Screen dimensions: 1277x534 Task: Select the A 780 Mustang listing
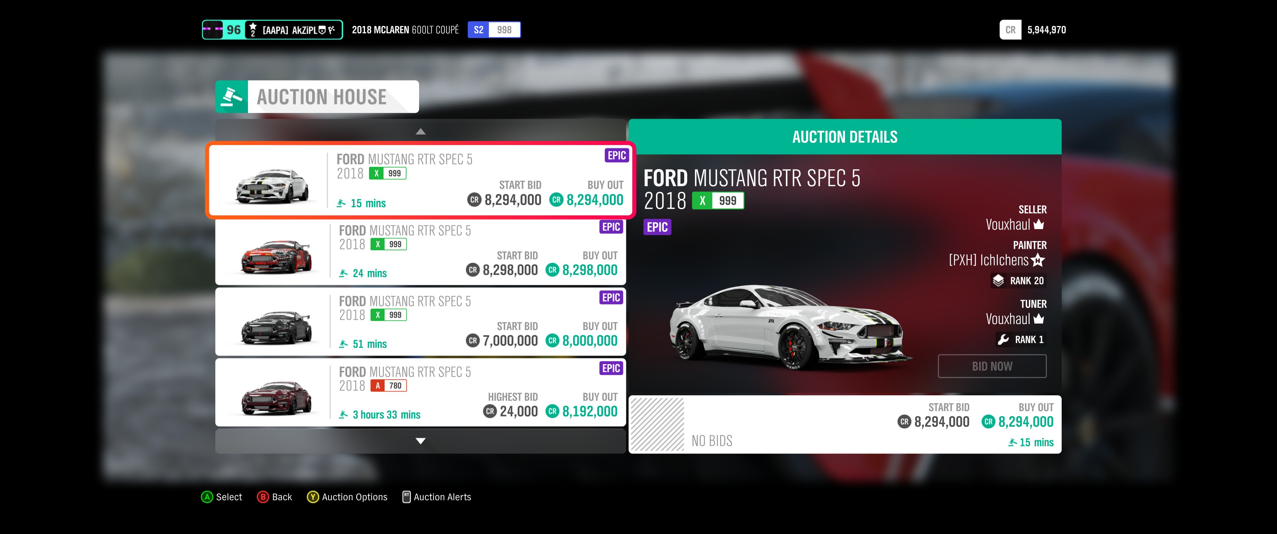click(x=420, y=392)
